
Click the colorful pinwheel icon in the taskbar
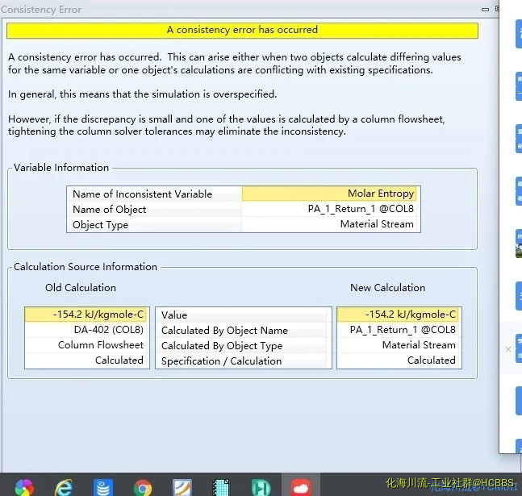click(x=24, y=486)
